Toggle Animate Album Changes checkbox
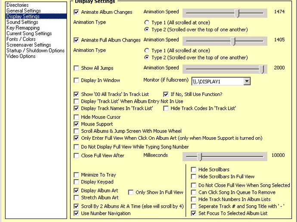Image resolution: width=297 pixels, height=222 pixels. tap(76, 12)
